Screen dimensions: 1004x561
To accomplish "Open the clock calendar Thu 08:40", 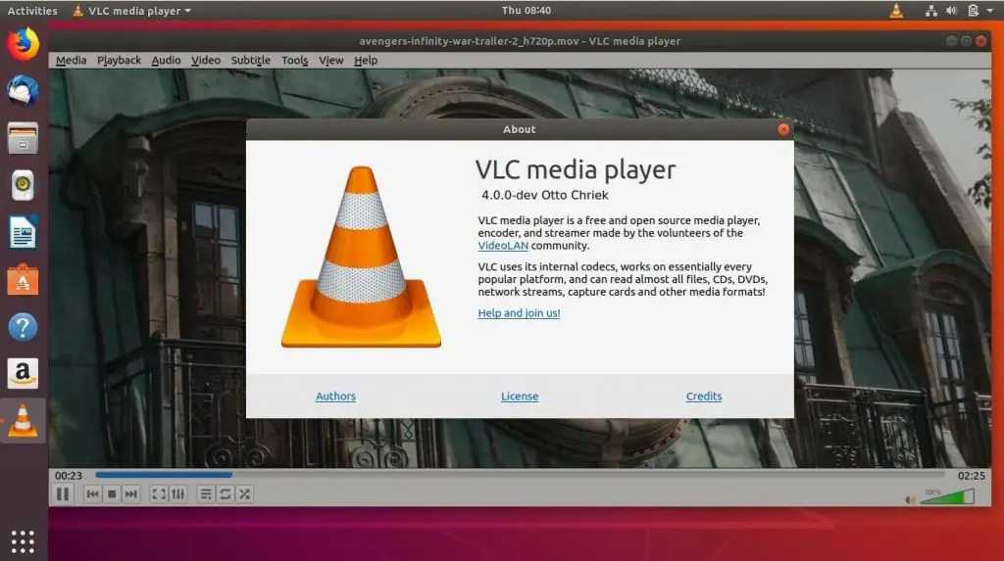I will pos(527,10).
